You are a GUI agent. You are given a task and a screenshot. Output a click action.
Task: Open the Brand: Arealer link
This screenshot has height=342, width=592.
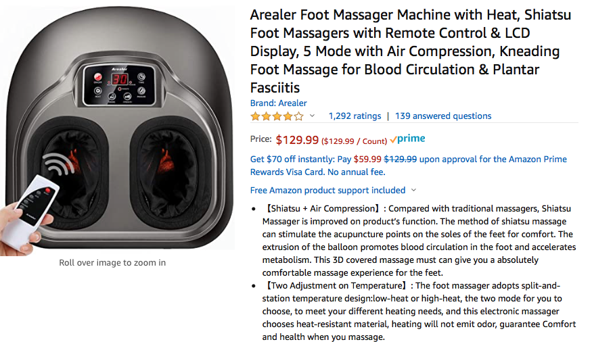[x=278, y=103]
